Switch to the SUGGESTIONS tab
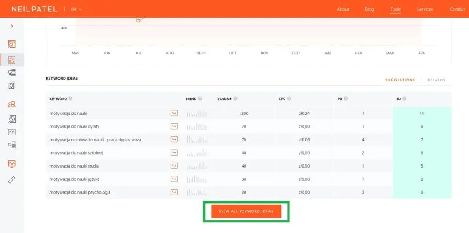This screenshot has width=469, height=233. 400,80
